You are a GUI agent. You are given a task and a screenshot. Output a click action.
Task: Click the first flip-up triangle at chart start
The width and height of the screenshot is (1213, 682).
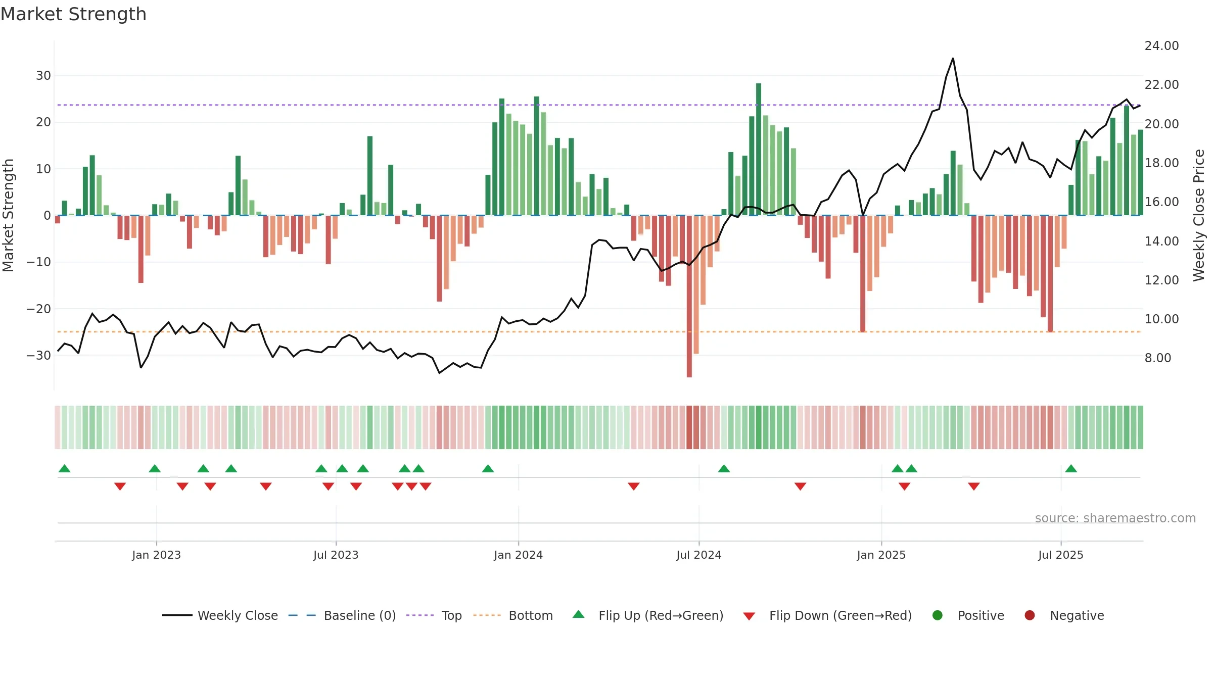[x=65, y=469]
